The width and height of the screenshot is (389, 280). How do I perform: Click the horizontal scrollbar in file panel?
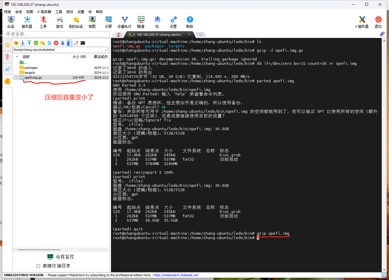[x=39, y=250]
